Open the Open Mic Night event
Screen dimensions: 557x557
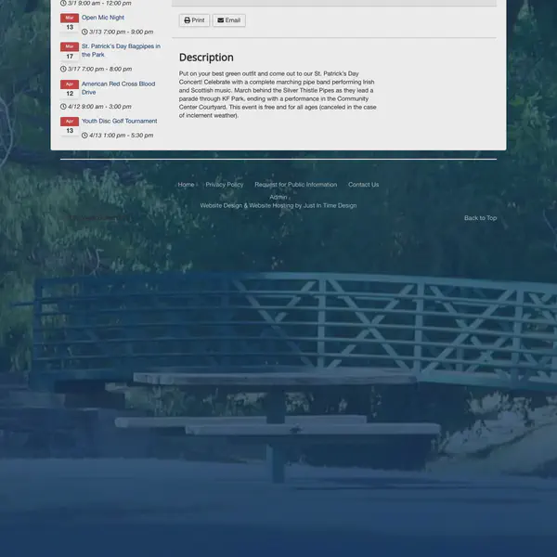pyautogui.click(x=103, y=18)
